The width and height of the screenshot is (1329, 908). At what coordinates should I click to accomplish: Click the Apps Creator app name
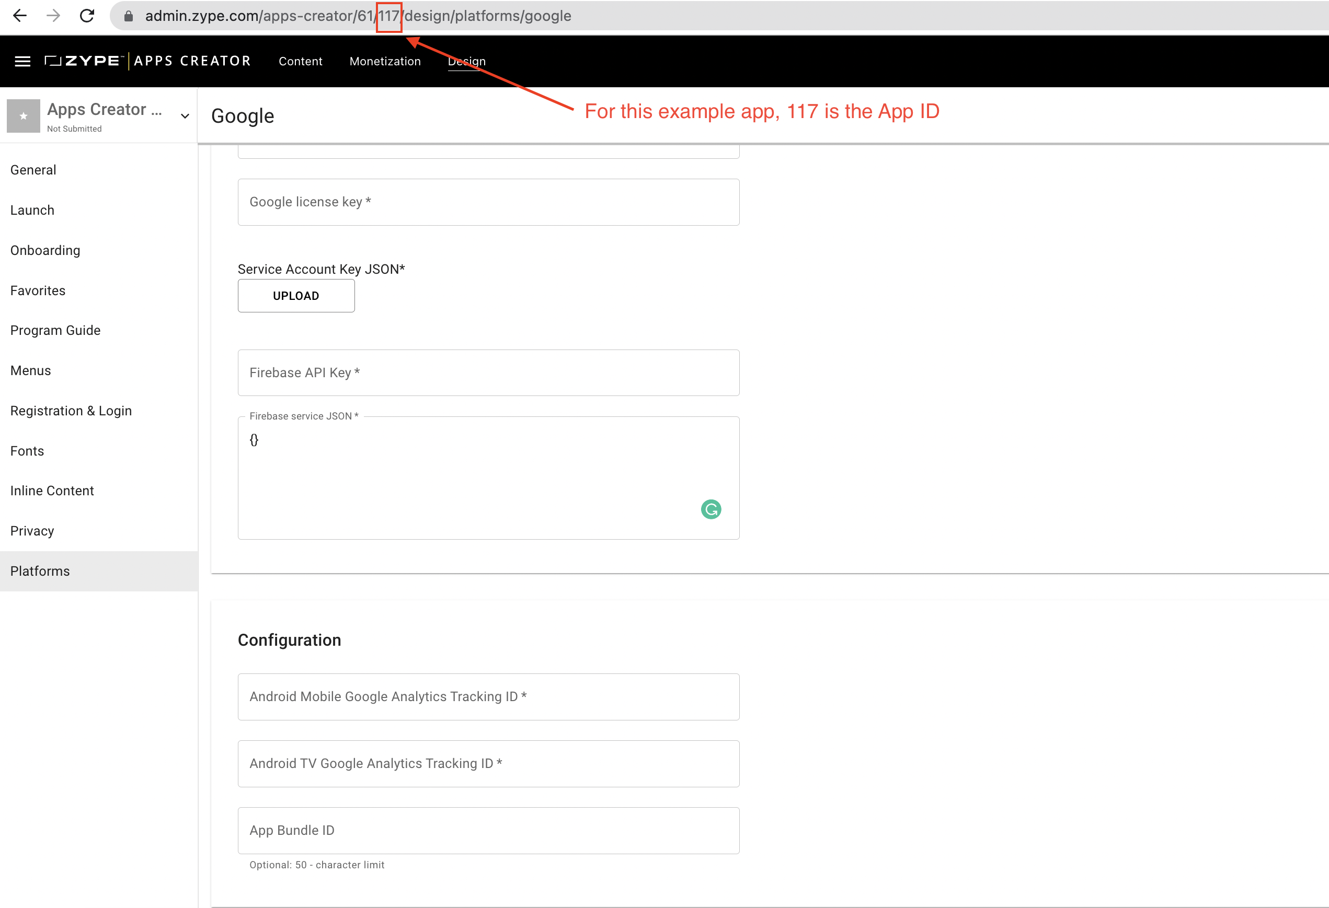point(105,109)
